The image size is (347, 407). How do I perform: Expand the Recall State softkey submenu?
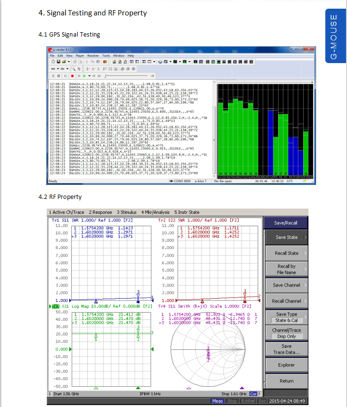pos(286,253)
